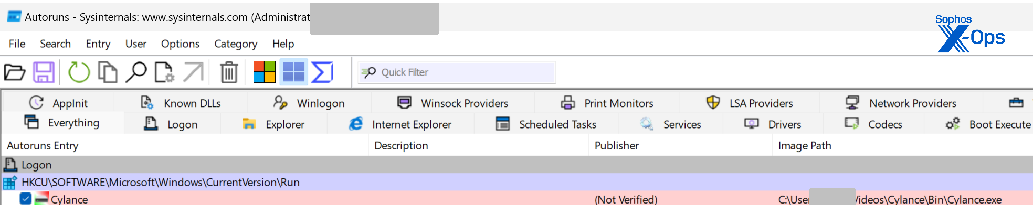Open the Options menu
Viewport: 1033px width, 214px height.
pyautogui.click(x=180, y=44)
